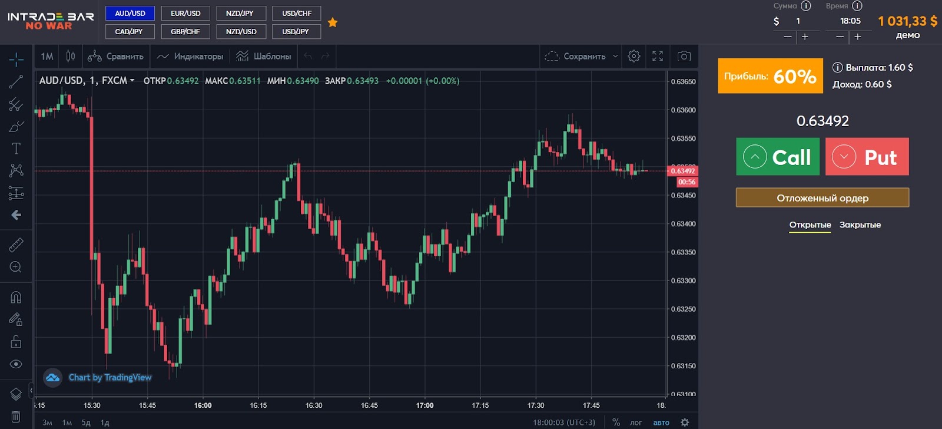Click the orange favorites star
Screen dimensions: 942x429
pyautogui.click(x=333, y=22)
